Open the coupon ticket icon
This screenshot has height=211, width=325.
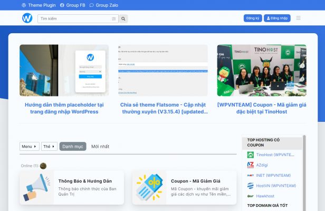click(149, 188)
